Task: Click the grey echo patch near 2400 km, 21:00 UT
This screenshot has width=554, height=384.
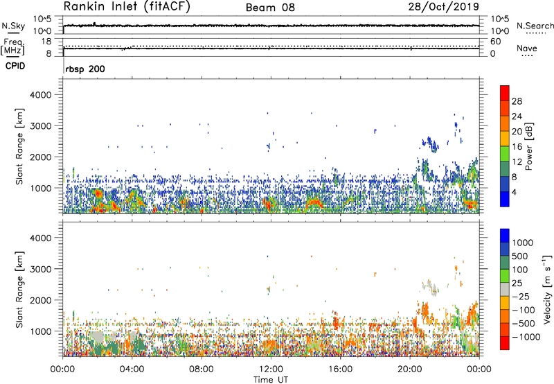Action: pos(430,287)
